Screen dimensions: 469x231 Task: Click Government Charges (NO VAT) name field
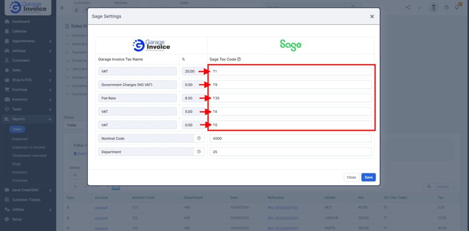(x=137, y=85)
